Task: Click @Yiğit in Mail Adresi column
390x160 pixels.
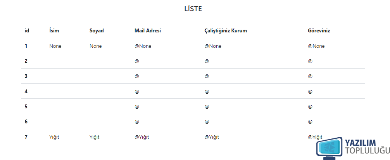Action: pyautogui.click(x=142, y=137)
